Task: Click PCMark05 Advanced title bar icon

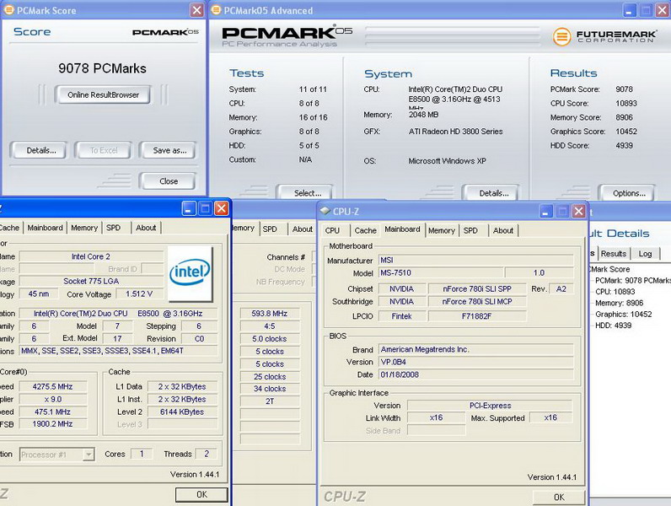Action: 217,10
